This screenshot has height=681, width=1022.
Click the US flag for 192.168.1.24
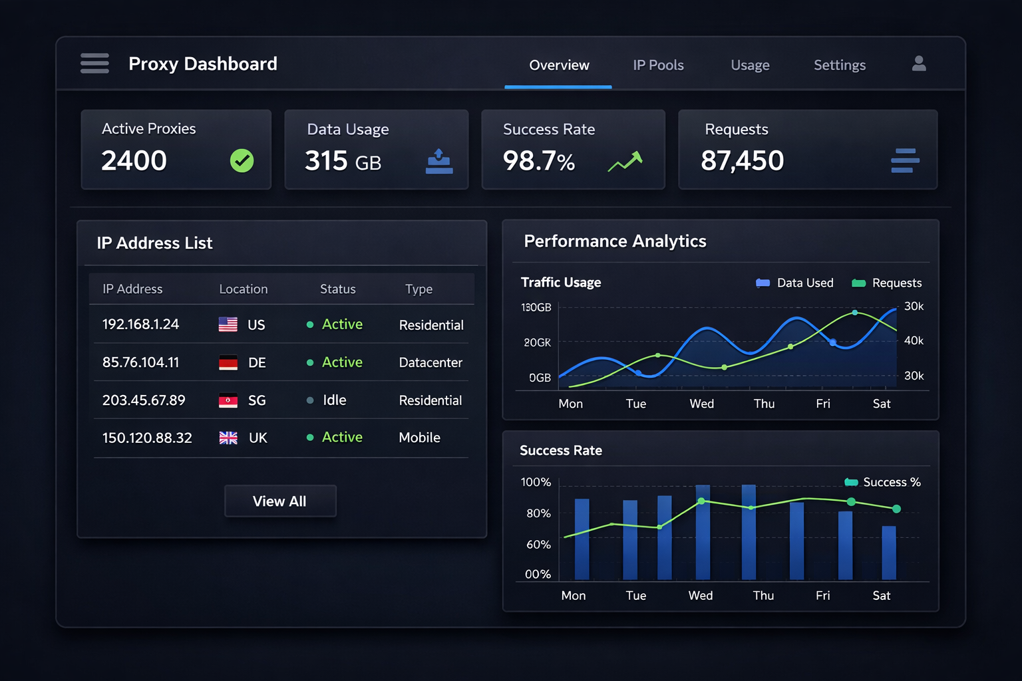(227, 324)
